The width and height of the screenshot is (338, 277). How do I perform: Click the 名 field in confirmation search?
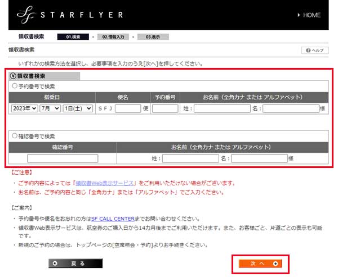point(259,158)
